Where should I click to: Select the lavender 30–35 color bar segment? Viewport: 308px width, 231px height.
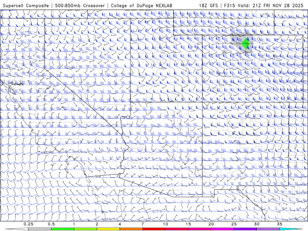268,229
